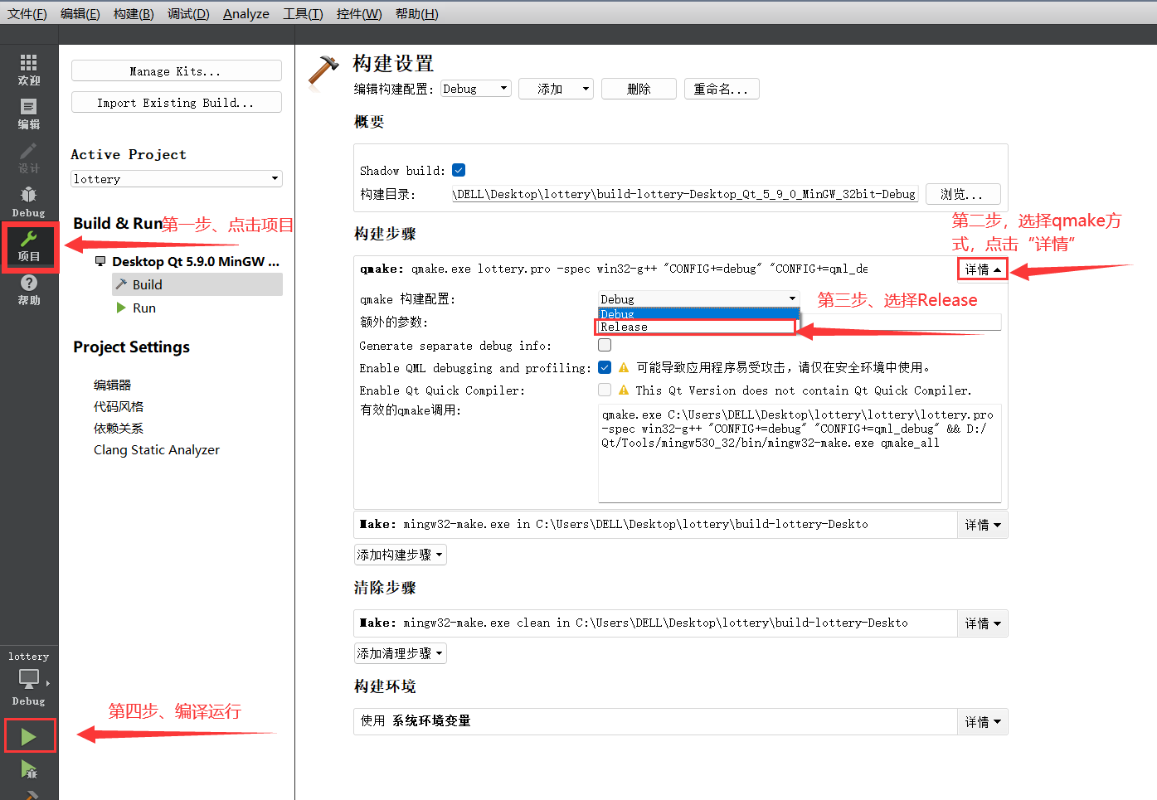1157x800 pixels.
Task: Click the monitor icon of Desktop Qt kit
Action: click(100, 261)
